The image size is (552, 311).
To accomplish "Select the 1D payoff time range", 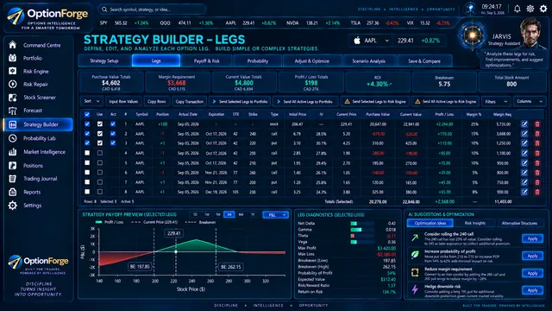I will (195, 214).
